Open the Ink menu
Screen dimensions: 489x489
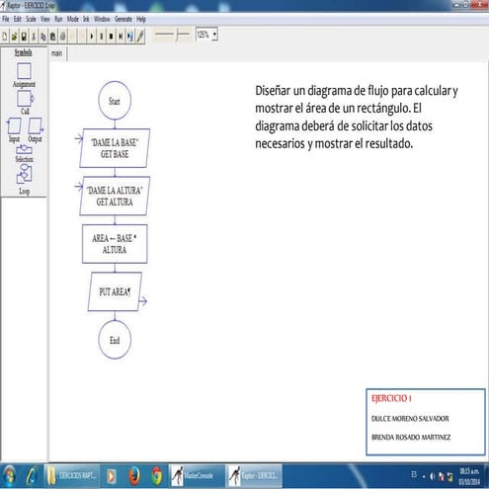[x=86, y=19]
